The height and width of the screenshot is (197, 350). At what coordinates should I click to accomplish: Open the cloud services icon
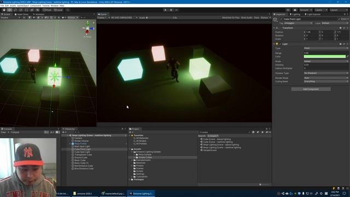click(x=295, y=10)
